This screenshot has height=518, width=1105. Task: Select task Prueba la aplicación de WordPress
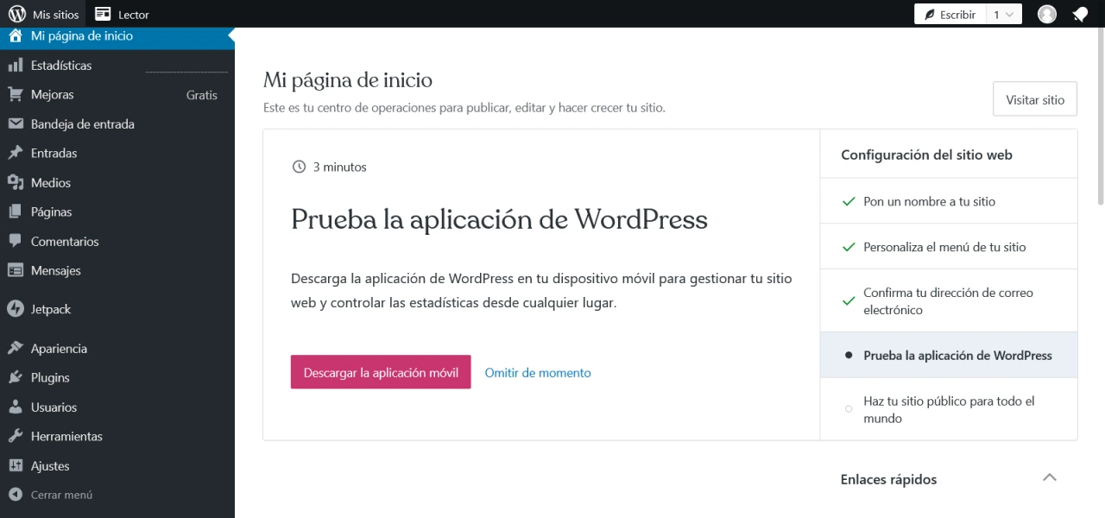[949, 355]
